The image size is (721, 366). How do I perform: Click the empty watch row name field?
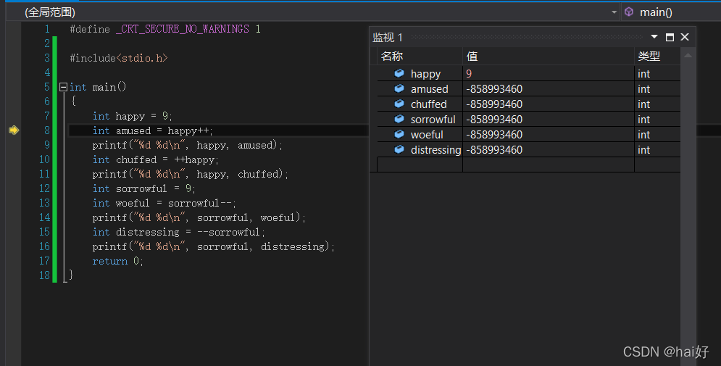420,165
